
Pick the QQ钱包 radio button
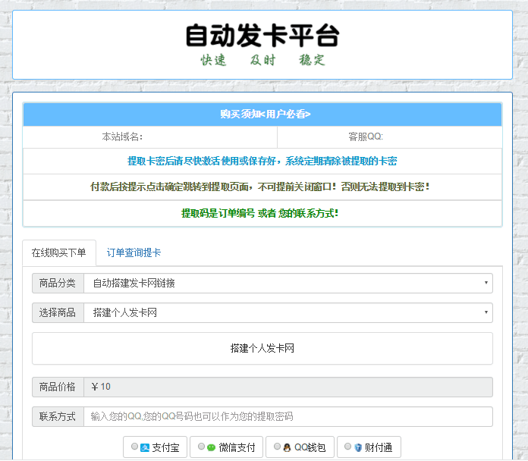[277, 447]
